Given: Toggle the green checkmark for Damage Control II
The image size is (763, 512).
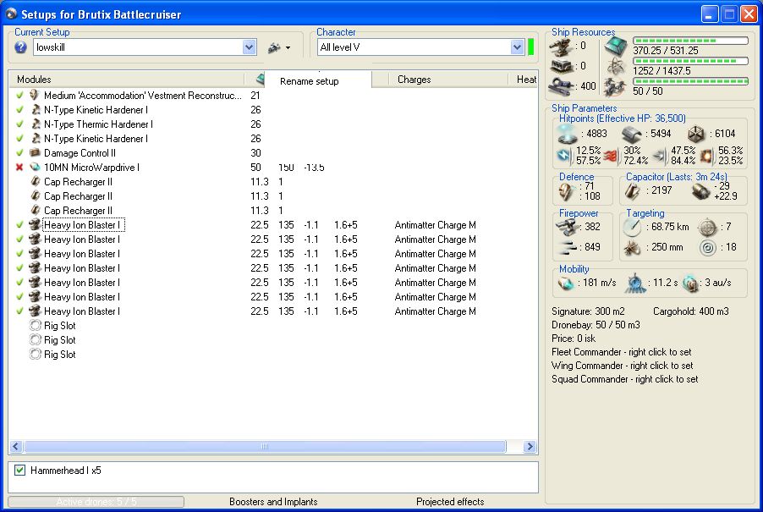Looking at the screenshot, I should pos(19,153).
